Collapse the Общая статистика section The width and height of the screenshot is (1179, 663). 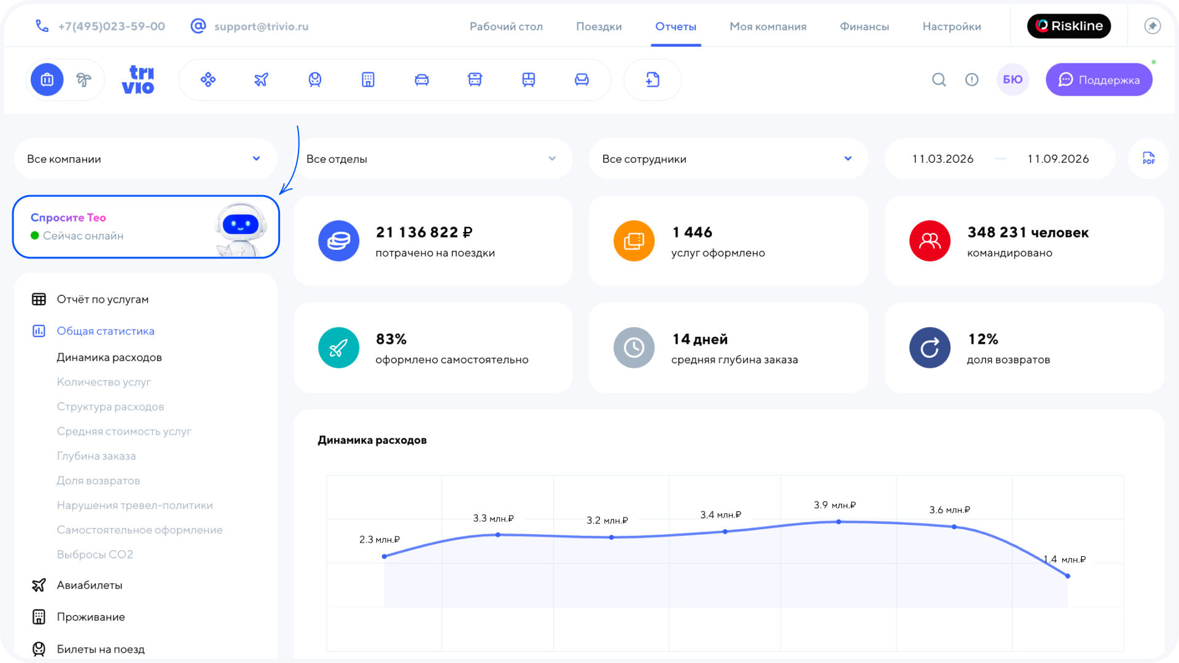[106, 331]
